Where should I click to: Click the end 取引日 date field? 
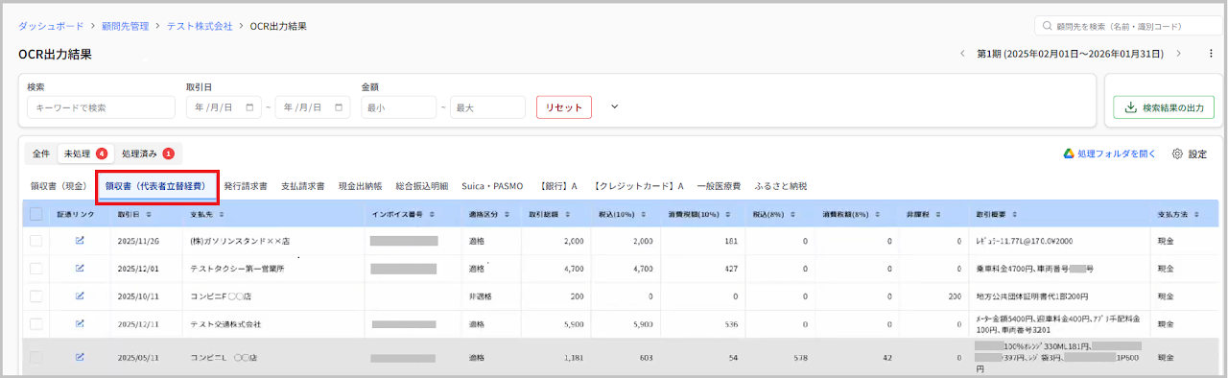pos(312,107)
